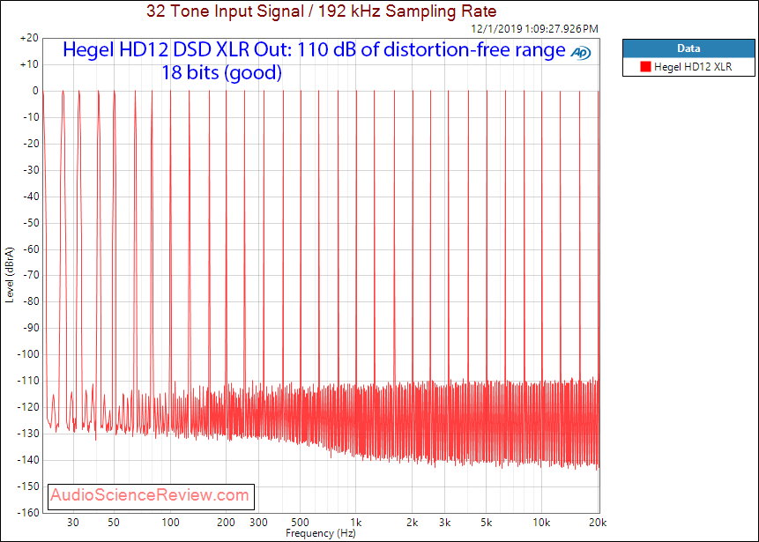This screenshot has width=759, height=542.
Task: Click the "+20" level axis tick
Action: click(x=29, y=38)
